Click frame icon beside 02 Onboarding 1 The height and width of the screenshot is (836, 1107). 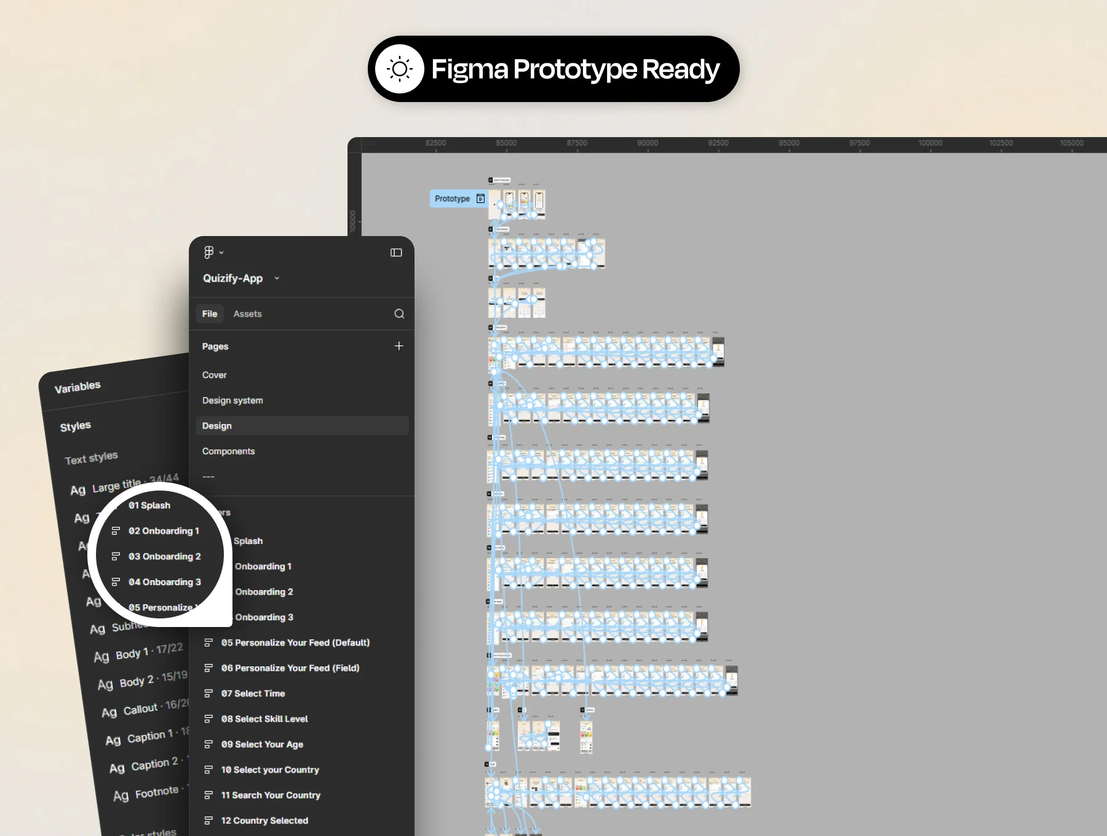tap(116, 531)
